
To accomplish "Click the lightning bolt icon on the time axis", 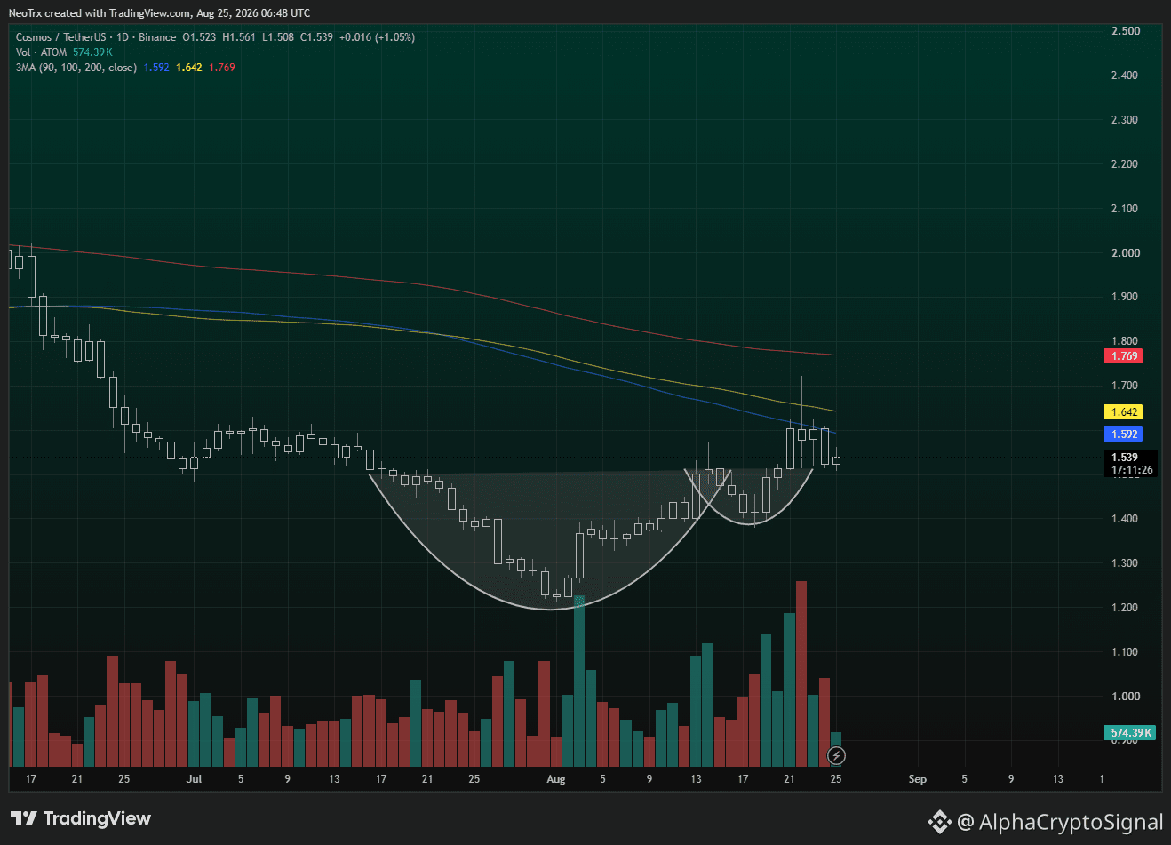I will point(836,756).
